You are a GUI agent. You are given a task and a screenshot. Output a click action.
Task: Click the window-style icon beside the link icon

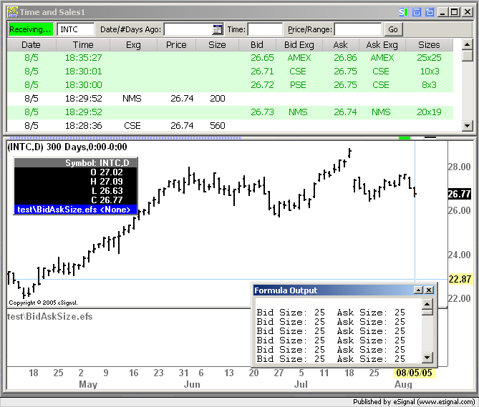click(x=417, y=12)
